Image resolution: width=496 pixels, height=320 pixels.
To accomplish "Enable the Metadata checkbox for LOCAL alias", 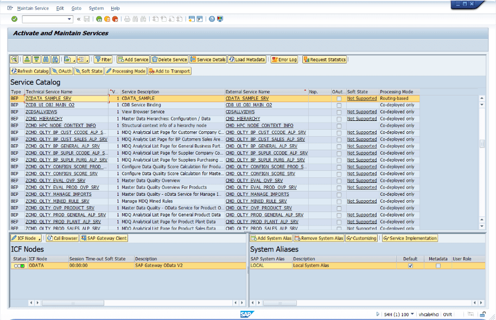I will point(438,266).
